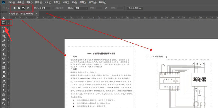
Task: Open the 编辑 menu
Action: click(21, 3)
